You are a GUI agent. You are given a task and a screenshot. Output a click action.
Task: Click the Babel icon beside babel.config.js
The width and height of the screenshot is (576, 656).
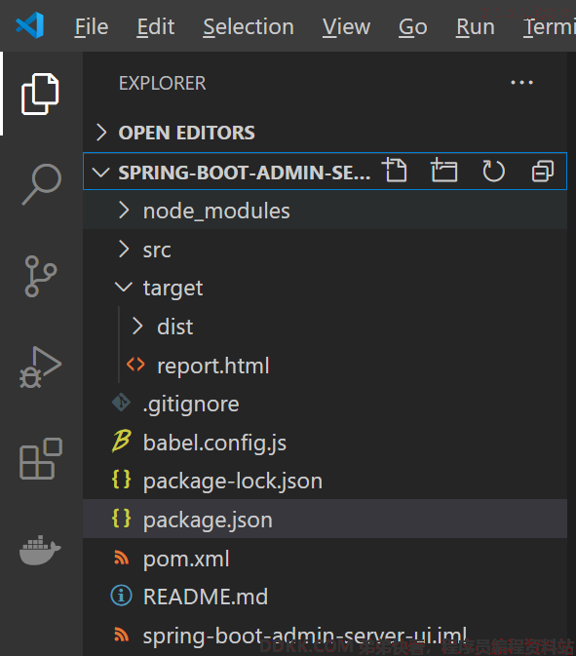[x=122, y=442]
